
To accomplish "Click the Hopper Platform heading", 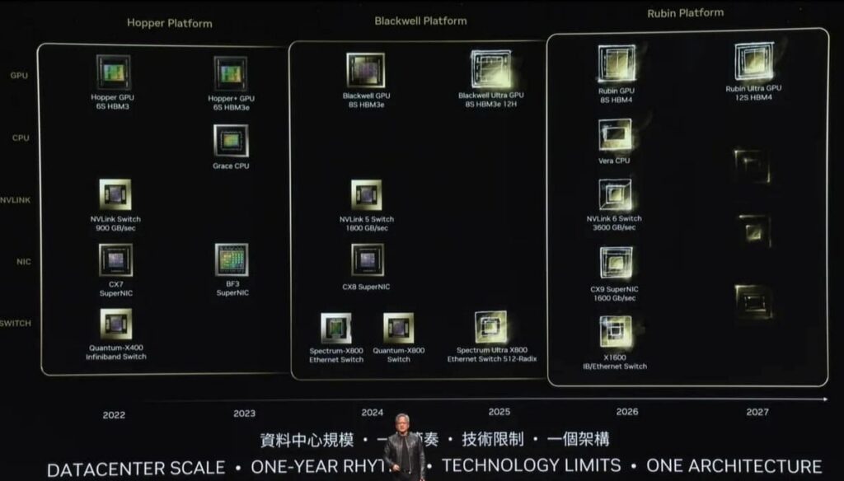I will pyautogui.click(x=169, y=23).
